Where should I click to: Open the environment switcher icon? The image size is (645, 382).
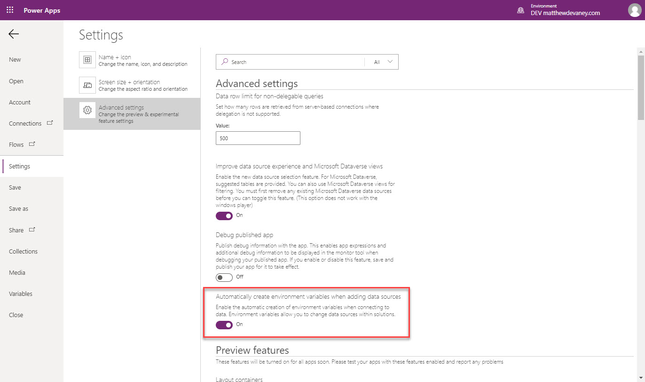[x=520, y=9]
